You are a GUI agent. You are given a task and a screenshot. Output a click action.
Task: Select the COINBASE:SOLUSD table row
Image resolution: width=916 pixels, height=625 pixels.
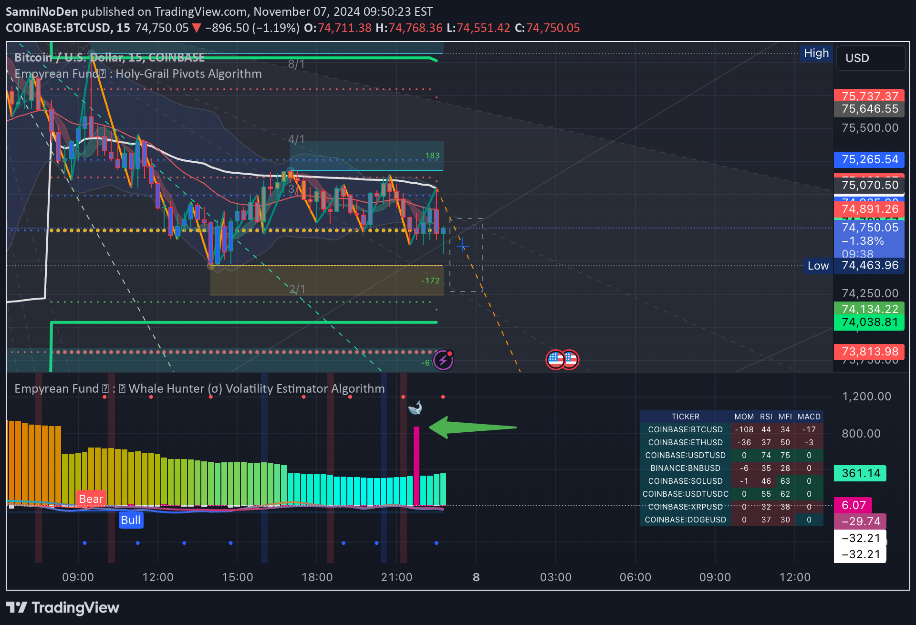point(731,481)
